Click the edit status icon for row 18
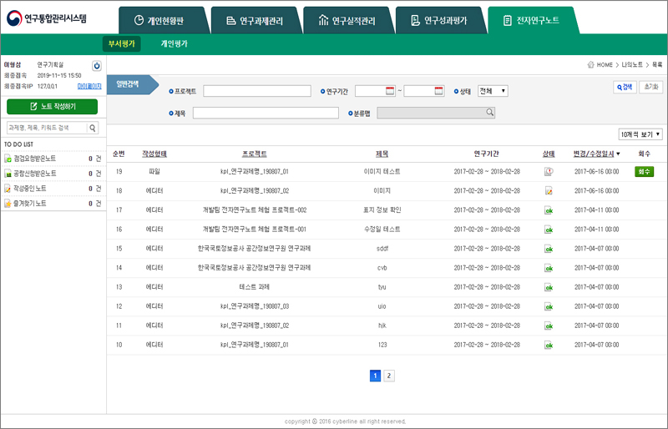This screenshot has height=429, width=668. [x=549, y=190]
